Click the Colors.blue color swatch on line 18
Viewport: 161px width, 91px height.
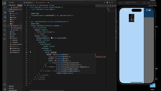[52, 38]
